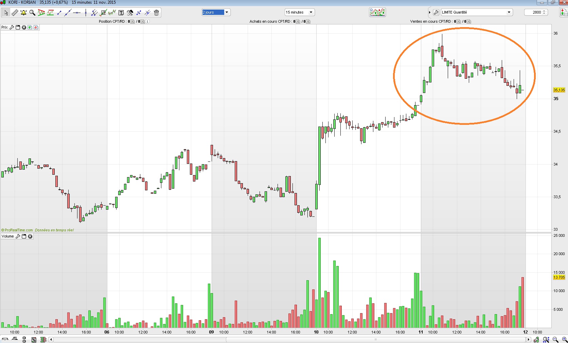The image size is (568, 343).
Task: Click the horizontal scrollbar thumb
Action: [x=375, y=339]
